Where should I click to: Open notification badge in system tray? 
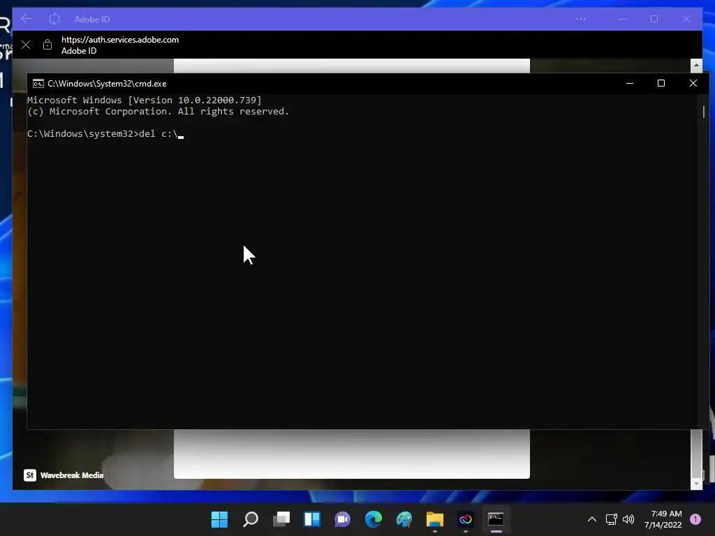pyautogui.click(x=695, y=519)
